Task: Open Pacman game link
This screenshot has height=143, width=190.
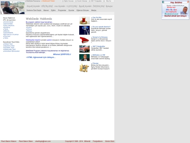Action: point(7,36)
